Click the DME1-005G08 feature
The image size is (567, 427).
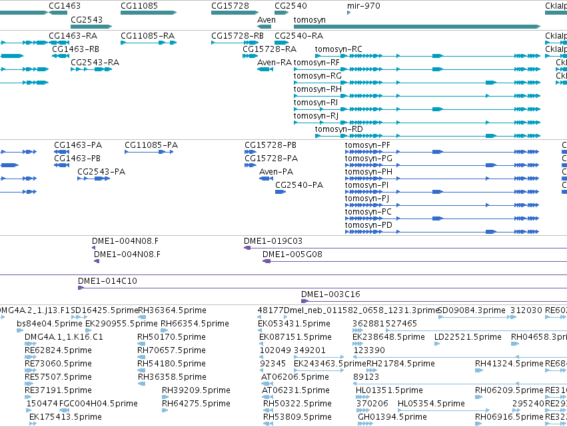pos(415,261)
